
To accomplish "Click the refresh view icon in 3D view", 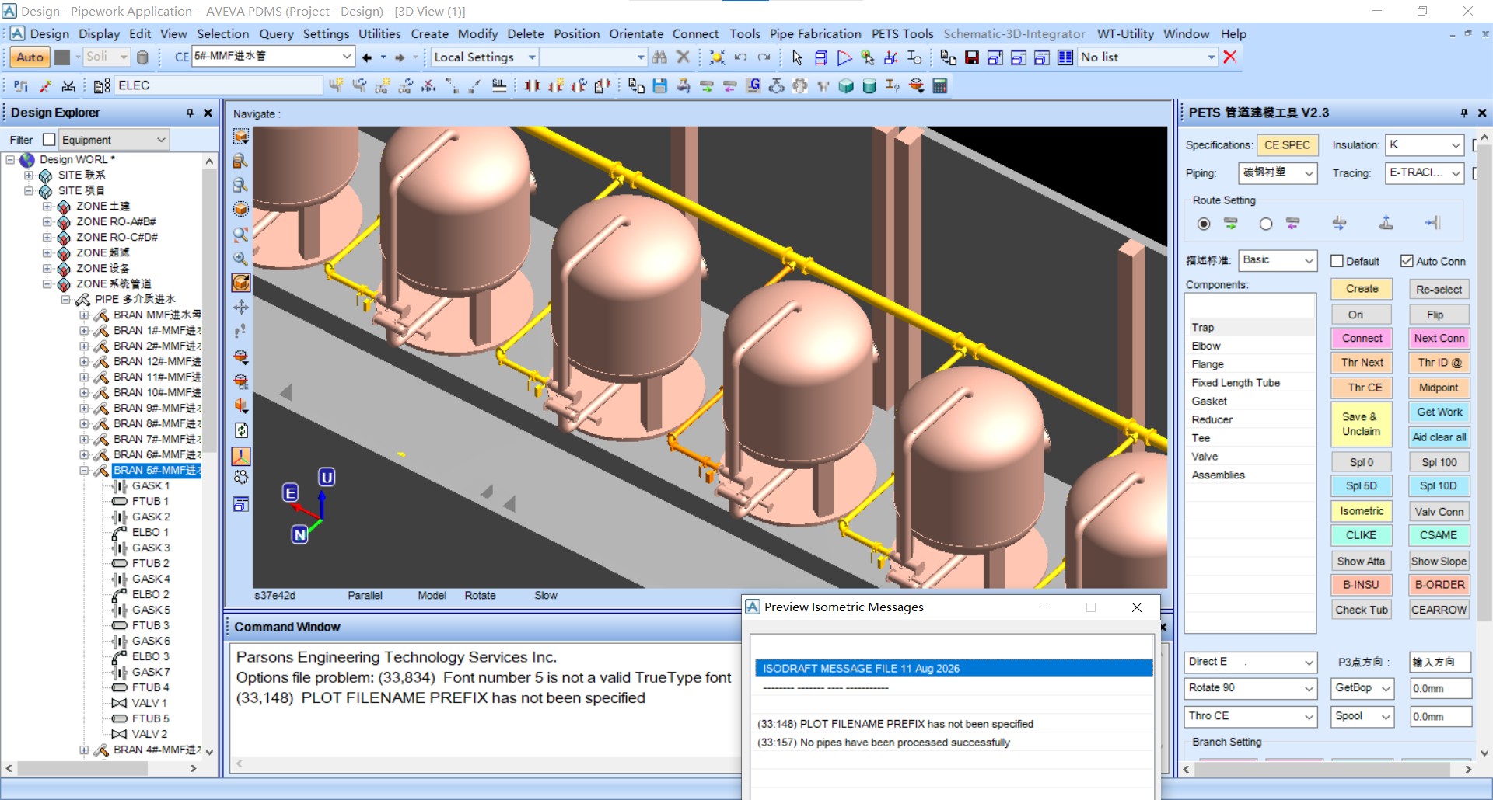I will (241, 430).
